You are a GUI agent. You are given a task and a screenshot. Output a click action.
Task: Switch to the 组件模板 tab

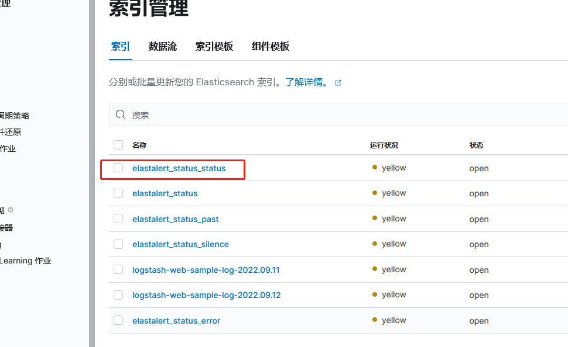tap(271, 46)
